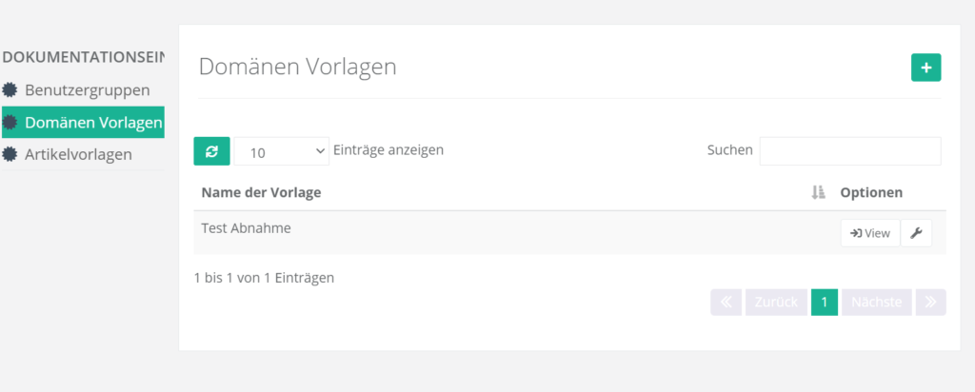Select page 1 in pagination
This screenshot has height=392, width=975.
825,303
